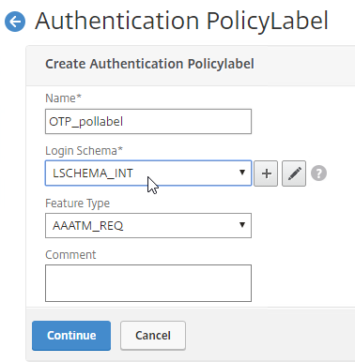Screen dimensions: 355x362
Task: Click the Login Schema* label text
Action: (x=84, y=151)
